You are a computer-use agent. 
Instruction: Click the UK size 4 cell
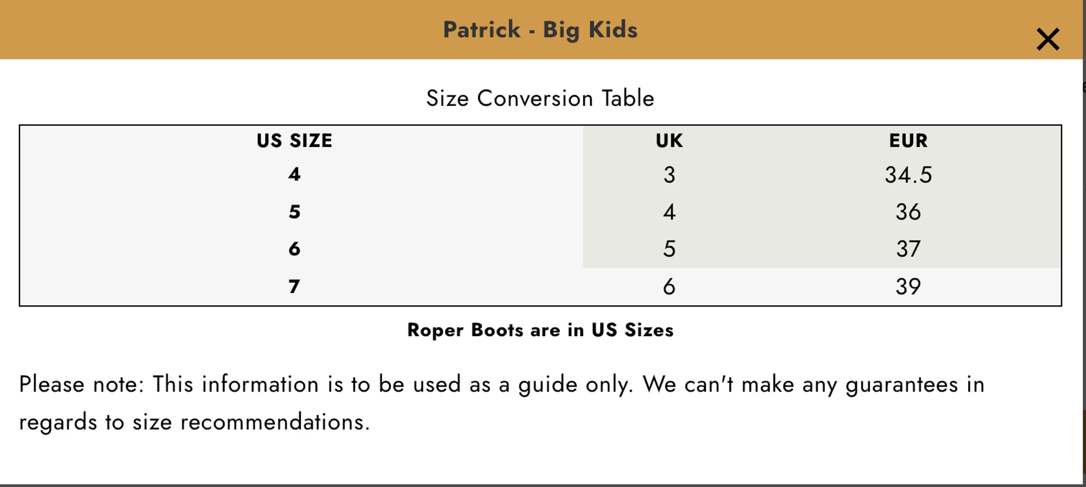point(669,212)
